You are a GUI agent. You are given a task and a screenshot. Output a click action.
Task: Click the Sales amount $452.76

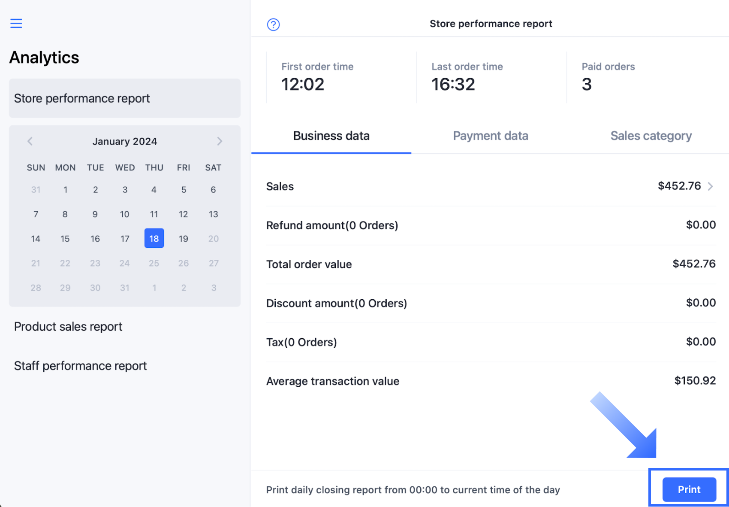coord(679,186)
